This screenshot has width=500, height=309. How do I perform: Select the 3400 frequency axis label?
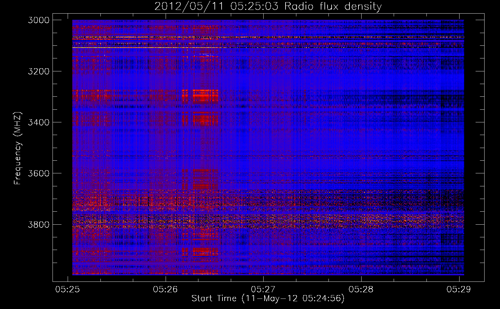click(39, 122)
